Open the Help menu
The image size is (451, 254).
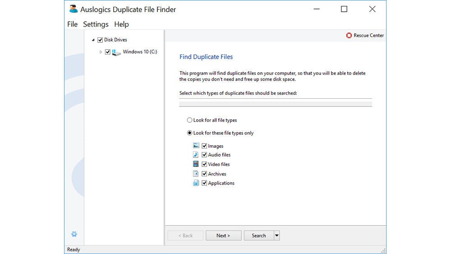click(x=121, y=24)
